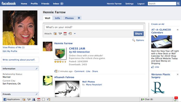
Task: Attach a photo using the photo icon in composer
Action: click(55, 34)
